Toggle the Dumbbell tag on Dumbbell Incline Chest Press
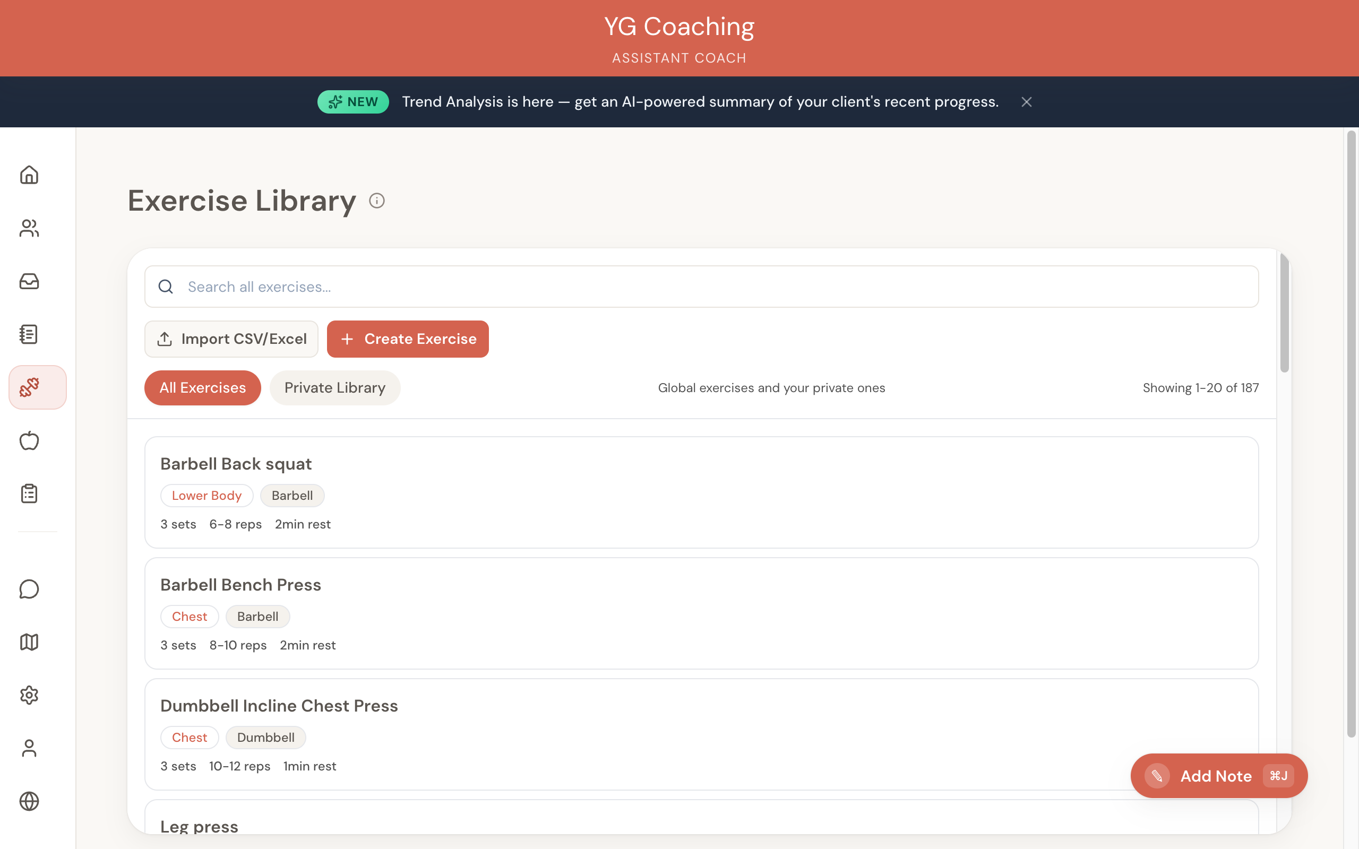This screenshot has width=1359, height=849. [265, 737]
